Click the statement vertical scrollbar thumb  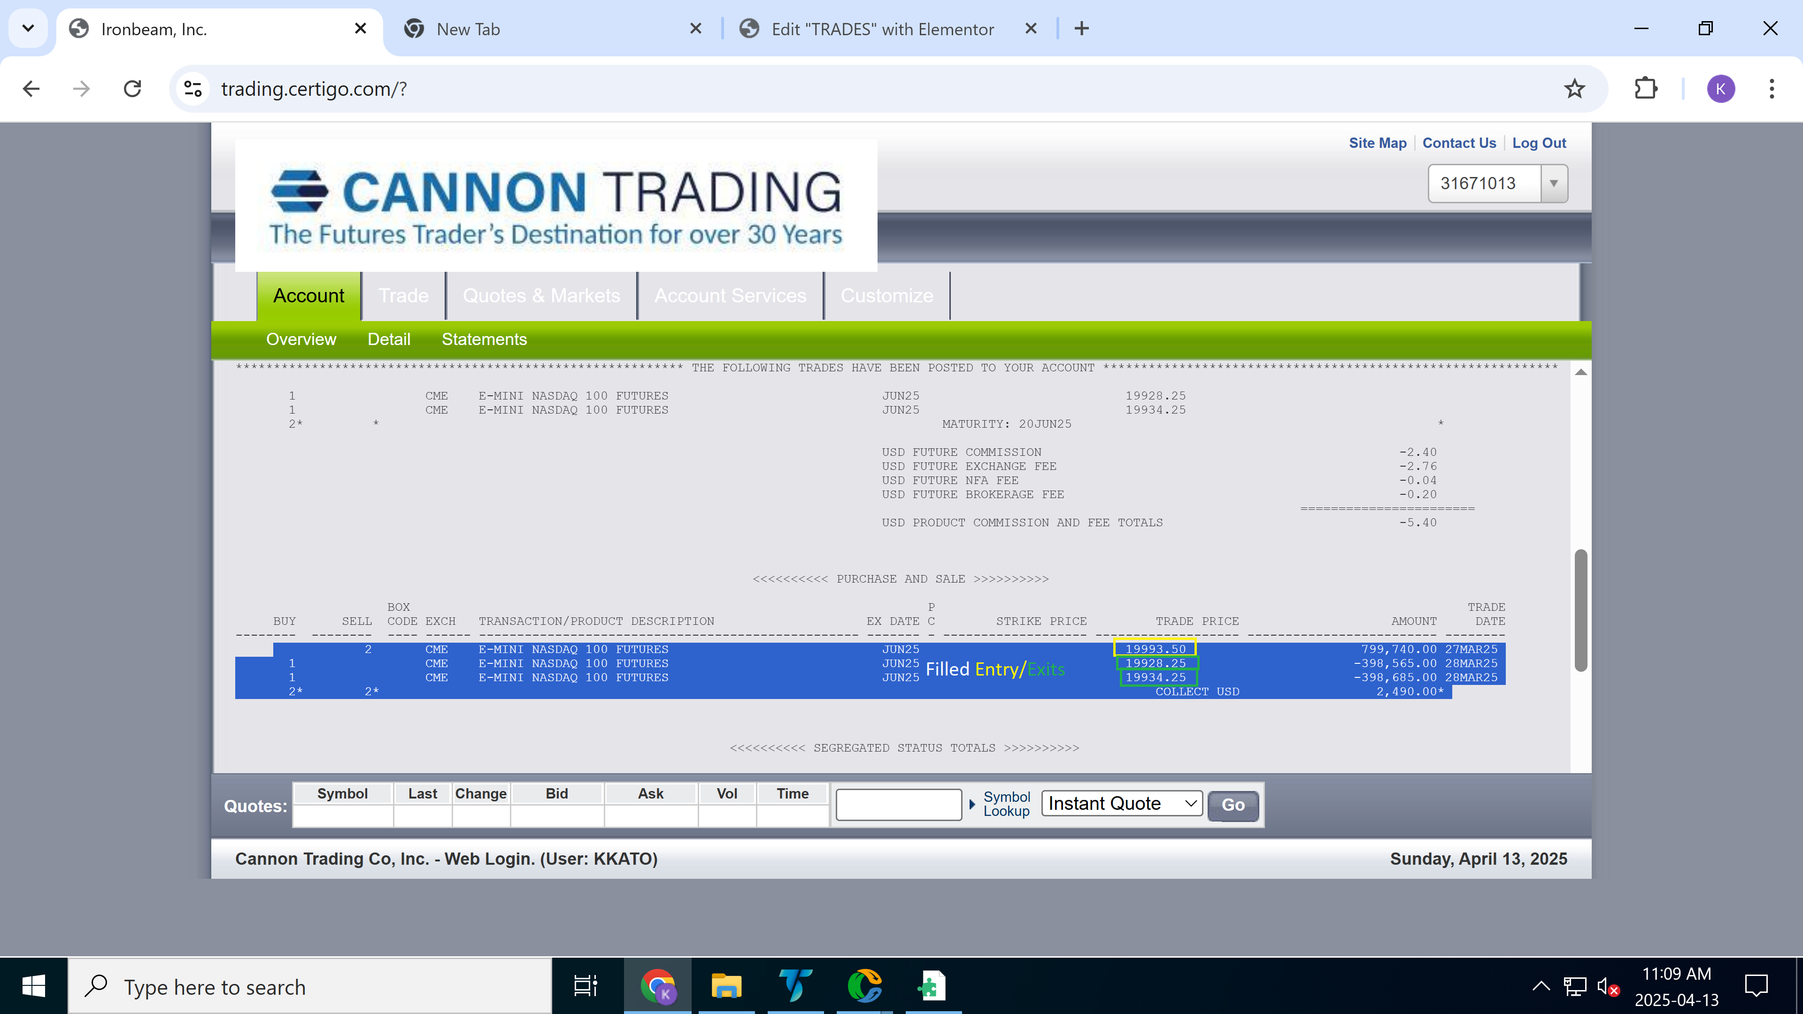1580,610
